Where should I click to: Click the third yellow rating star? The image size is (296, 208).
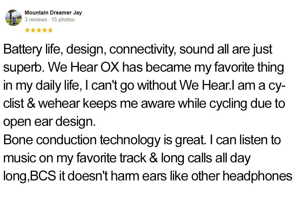click(39, 30)
